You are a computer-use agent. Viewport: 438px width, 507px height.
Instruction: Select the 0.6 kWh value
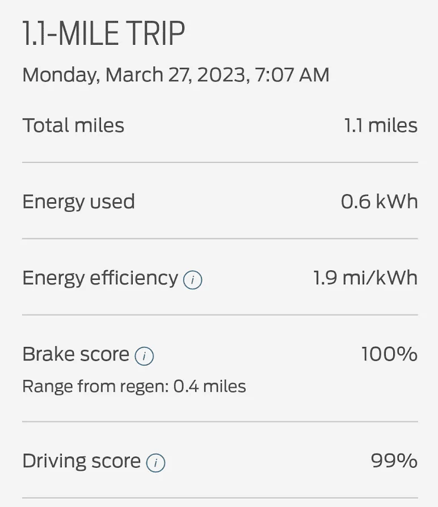pos(379,202)
